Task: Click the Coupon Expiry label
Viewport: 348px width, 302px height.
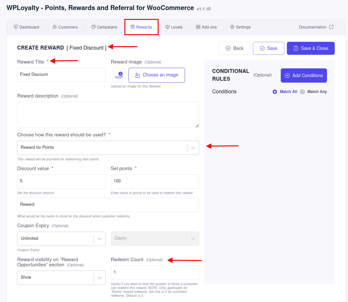Action: pos(33,226)
